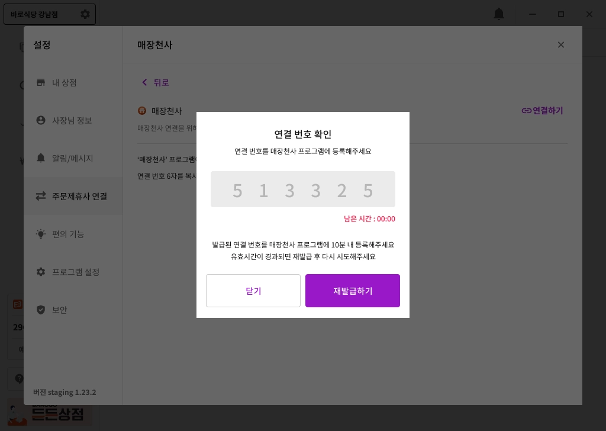Click the store icon beside 내 상점

coord(41,82)
